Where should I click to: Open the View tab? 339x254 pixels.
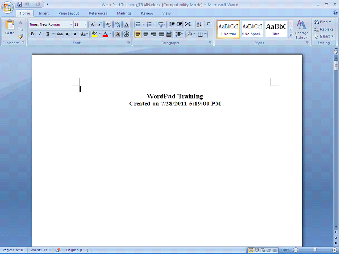click(166, 13)
